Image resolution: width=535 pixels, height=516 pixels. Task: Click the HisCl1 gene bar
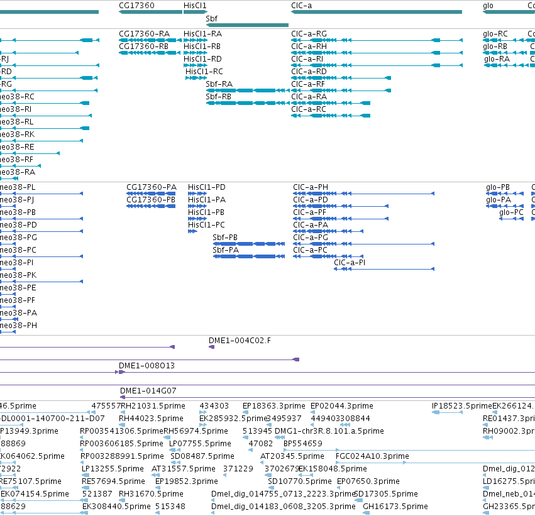196,12
